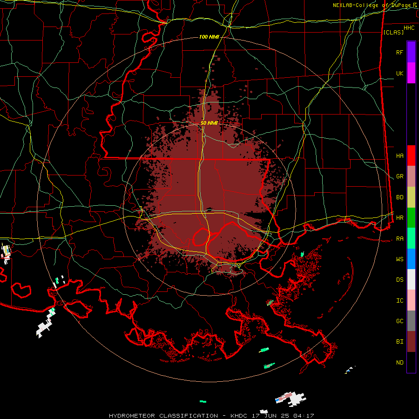The image size is (419, 419).
Task: Click the 'HYDROMETEOR CLASSIFICATION' title text
Action: click(x=163, y=416)
